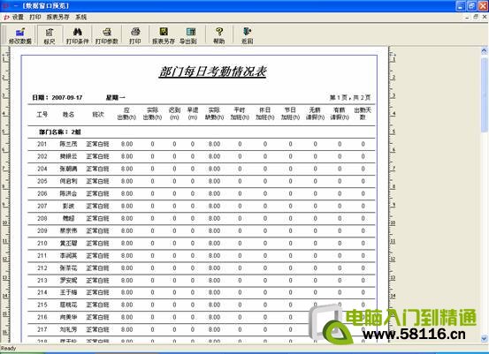Click the 部门每日考勤情况表 report title
This screenshot has height=354, width=489.
click(212, 72)
